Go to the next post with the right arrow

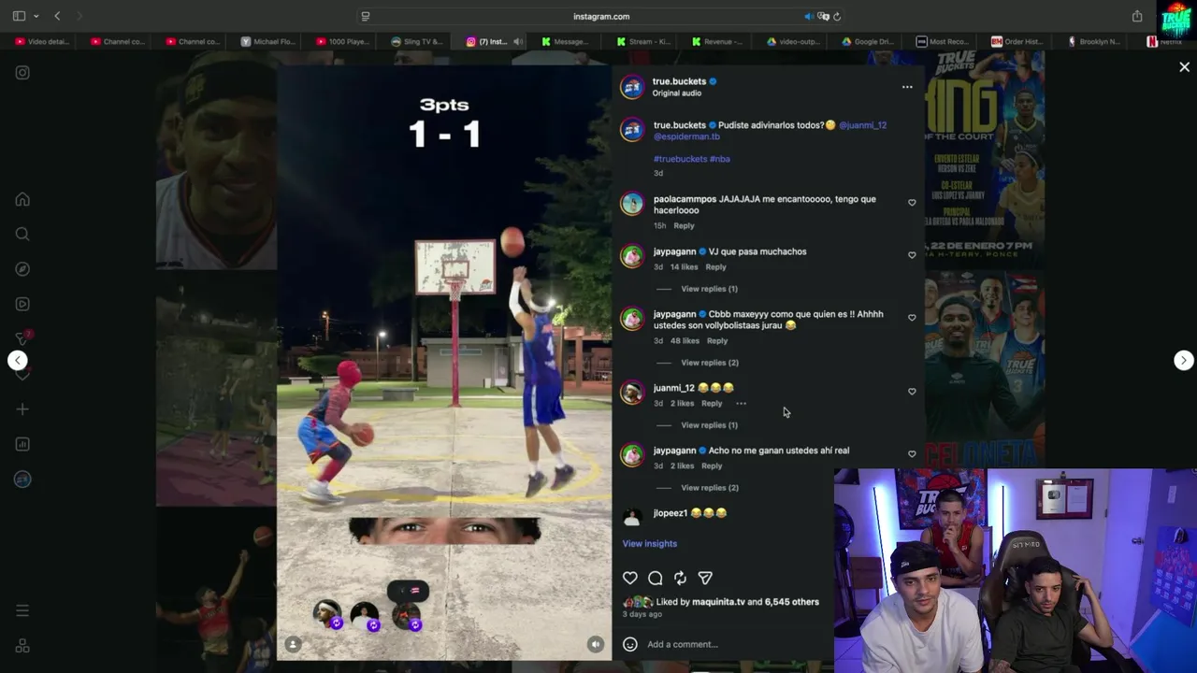pos(1184,360)
